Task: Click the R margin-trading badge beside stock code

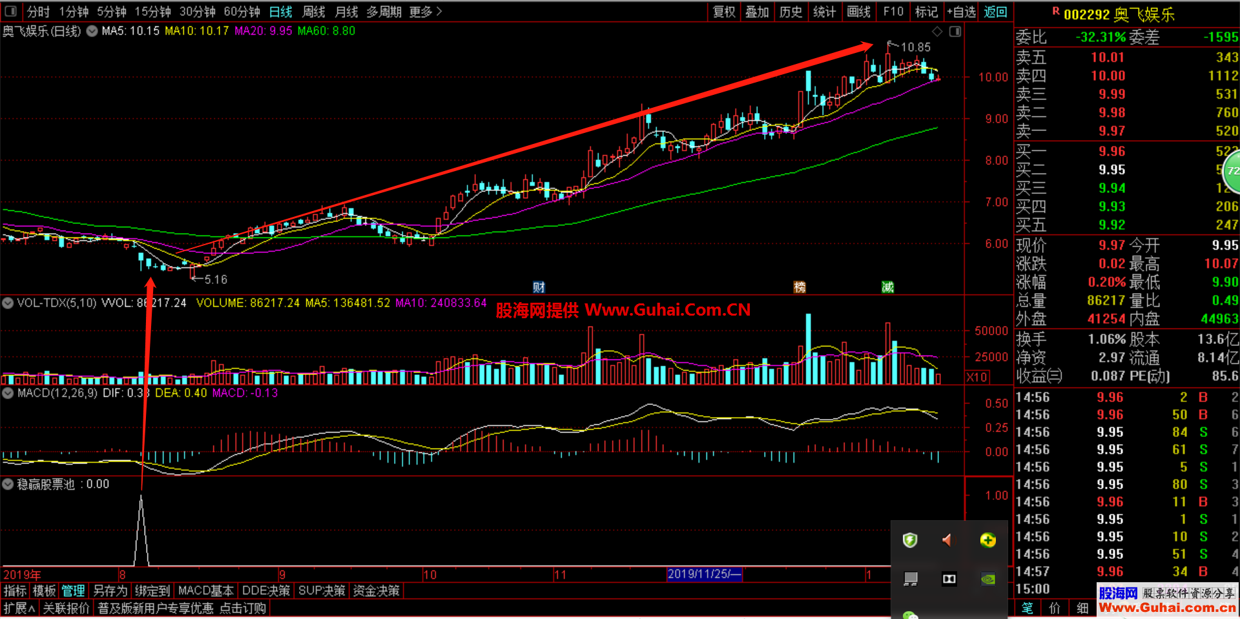Action: tap(1056, 10)
